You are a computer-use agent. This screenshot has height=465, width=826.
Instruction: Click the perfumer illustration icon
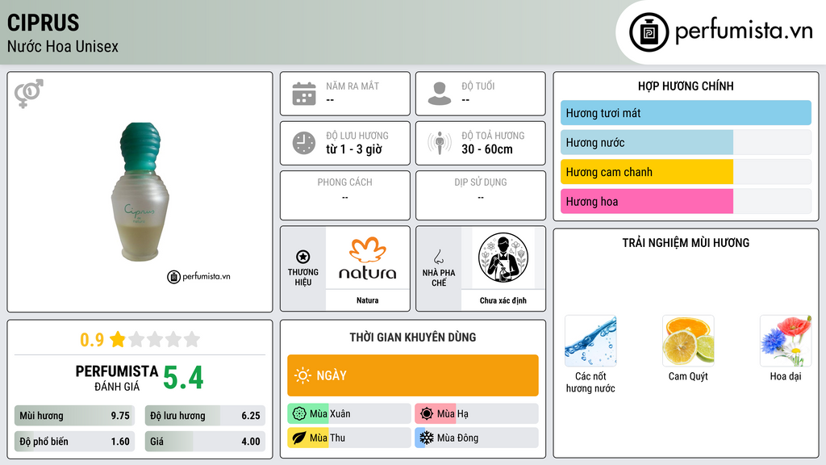point(503,258)
